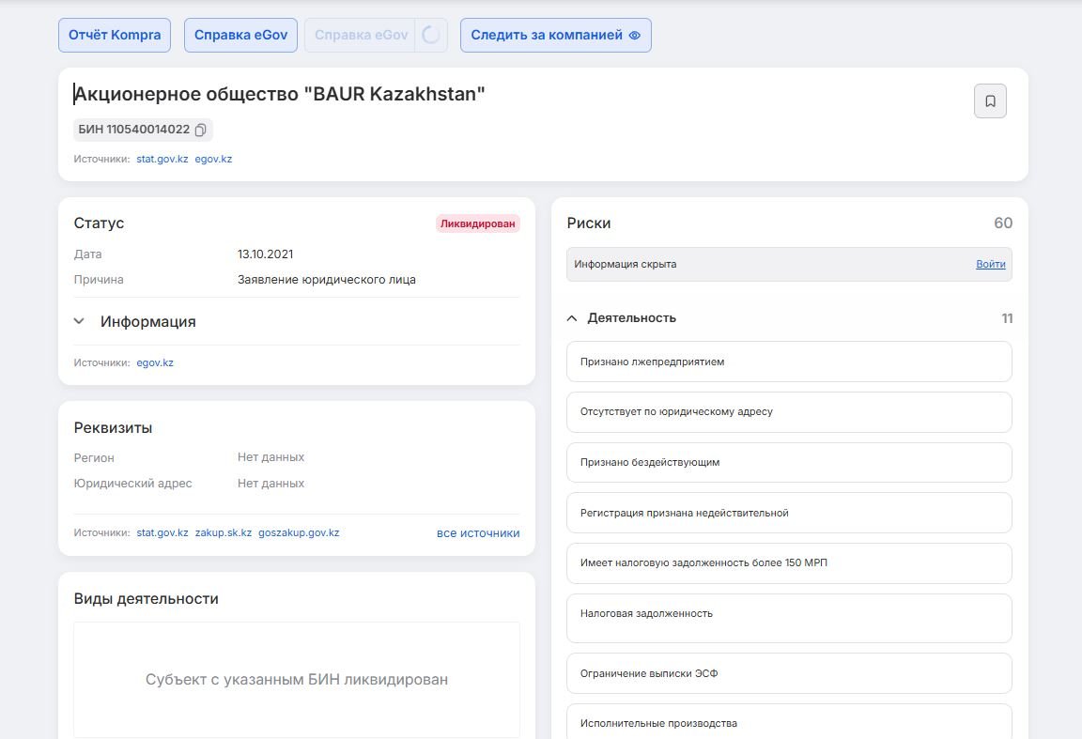This screenshot has width=1082, height=739.
Task: Click the risks count 60
Action: pos(1003,223)
